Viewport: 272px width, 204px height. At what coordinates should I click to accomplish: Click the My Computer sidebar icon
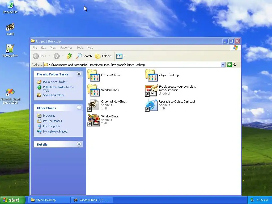click(x=39, y=126)
